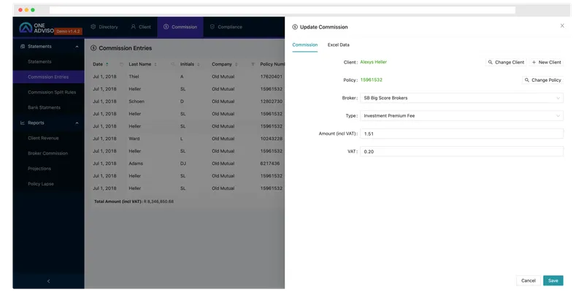Click policy number 12802730

point(271,101)
